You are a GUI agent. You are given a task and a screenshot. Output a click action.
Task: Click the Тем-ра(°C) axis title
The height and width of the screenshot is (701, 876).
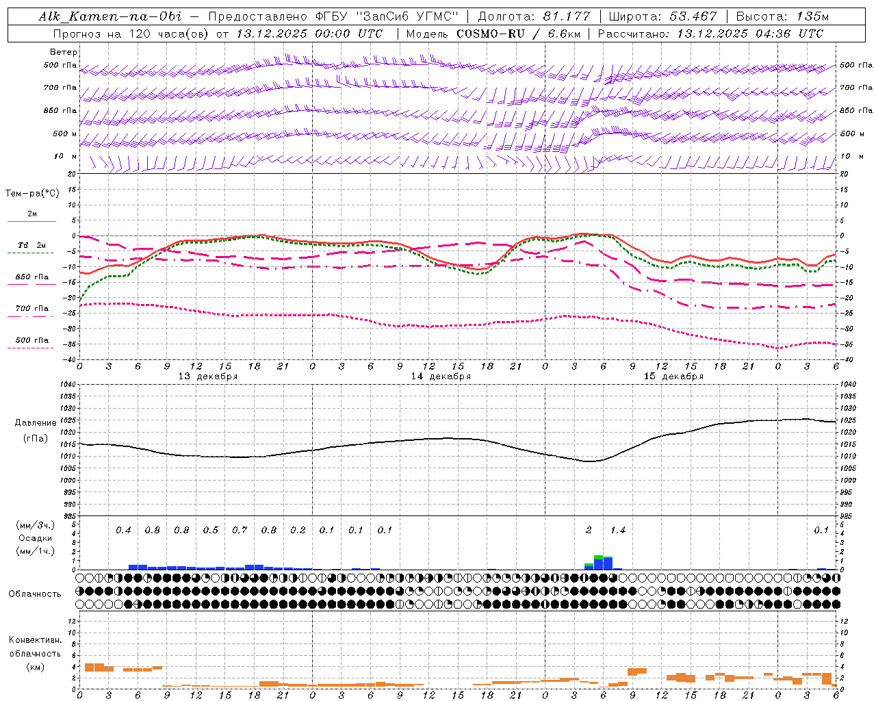(32, 193)
